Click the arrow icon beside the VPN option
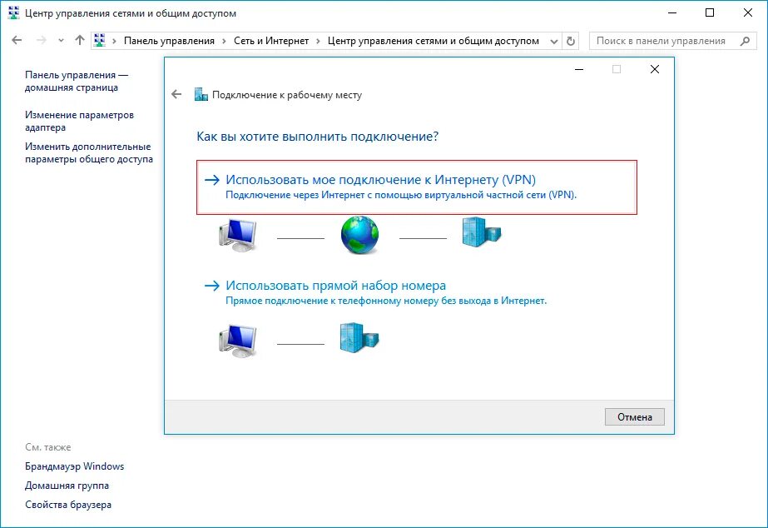The width and height of the screenshot is (768, 528). pos(212,180)
